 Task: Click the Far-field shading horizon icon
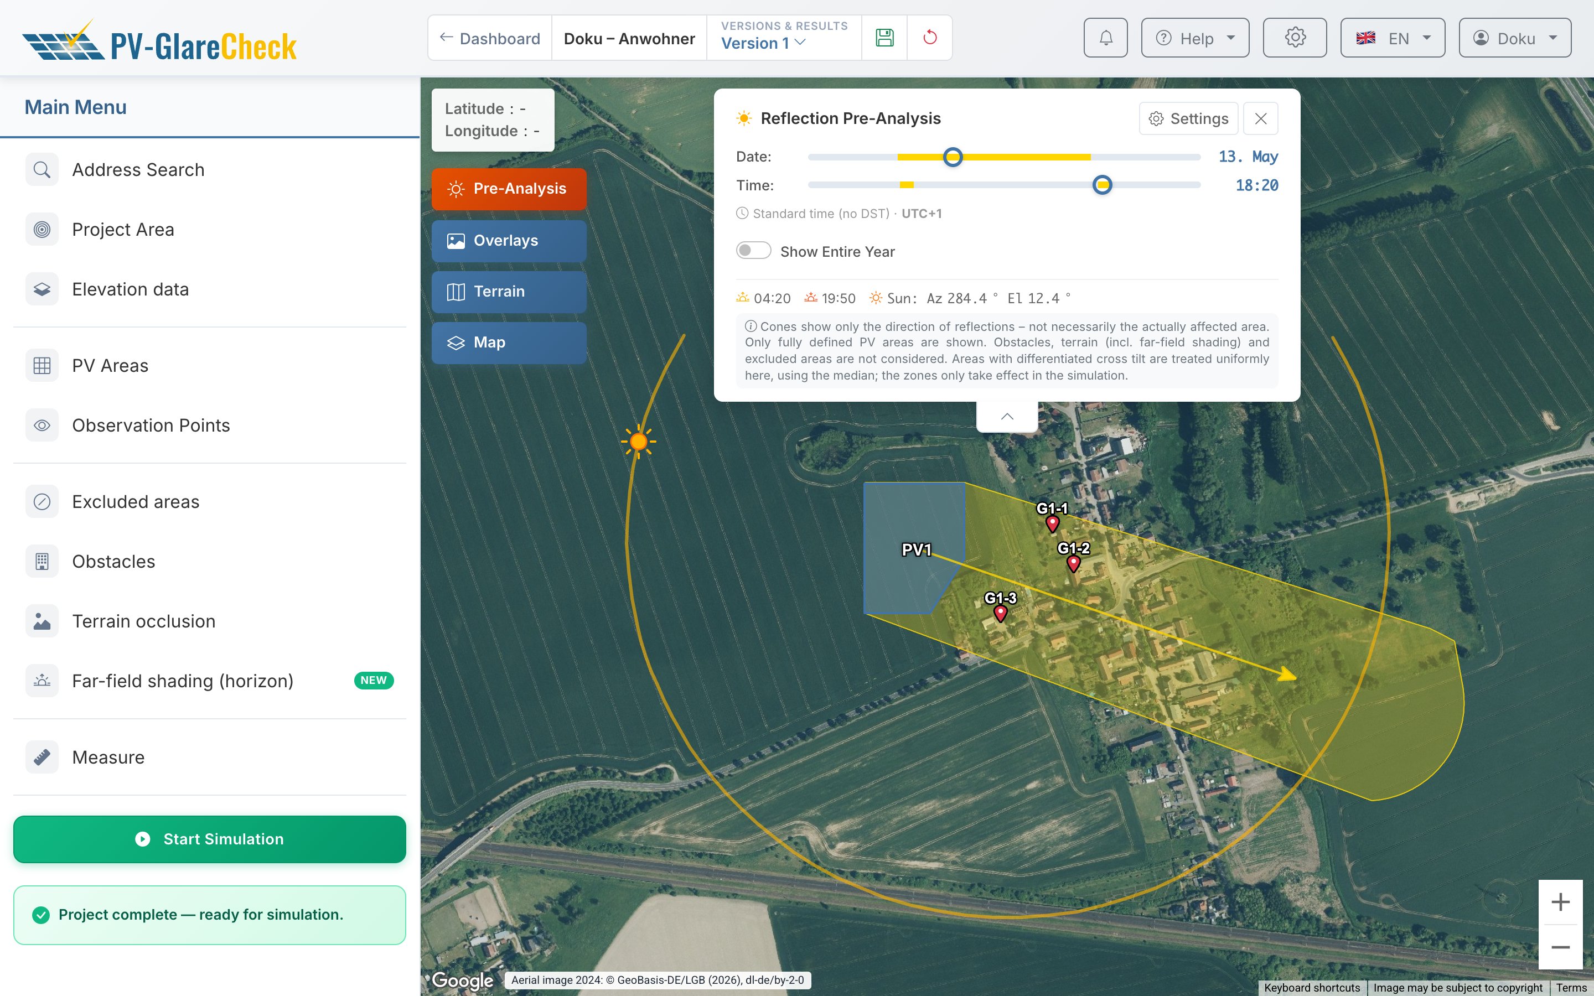point(42,681)
